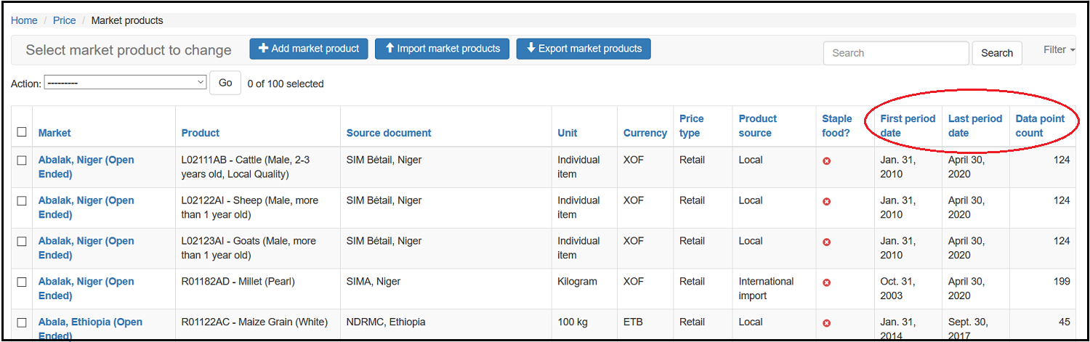The width and height of the screenshot is (1090, 342).
Task: Click the red staple food icon for Goats row
Action: pos(826,242)
